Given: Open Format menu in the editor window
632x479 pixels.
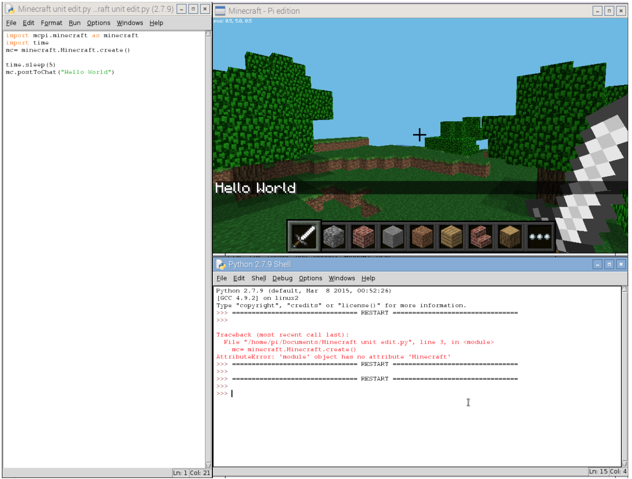Looking at the screenshot, I should click(x=52, y=23).
